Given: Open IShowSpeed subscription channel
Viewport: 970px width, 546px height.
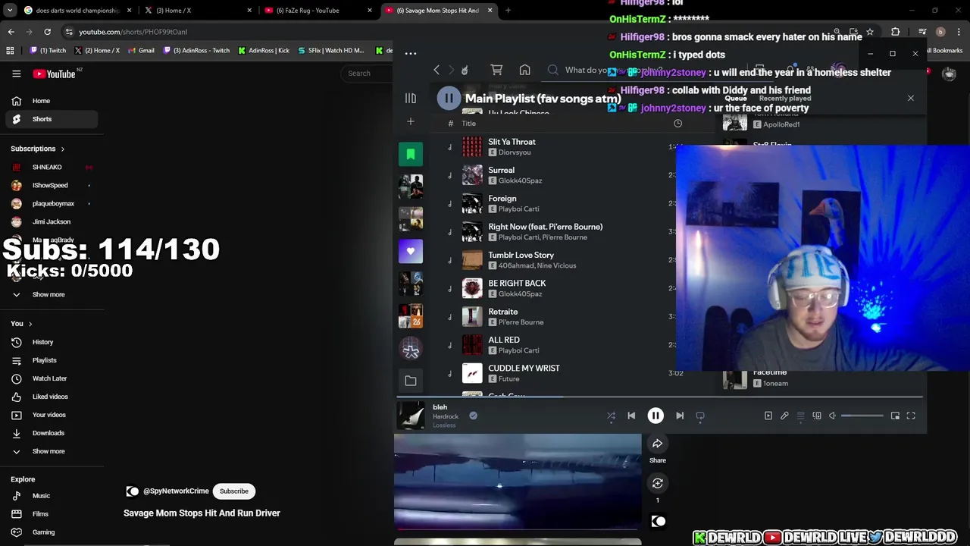Looking at the screenshot, I should pyautogui.click(x=50, y=185).
